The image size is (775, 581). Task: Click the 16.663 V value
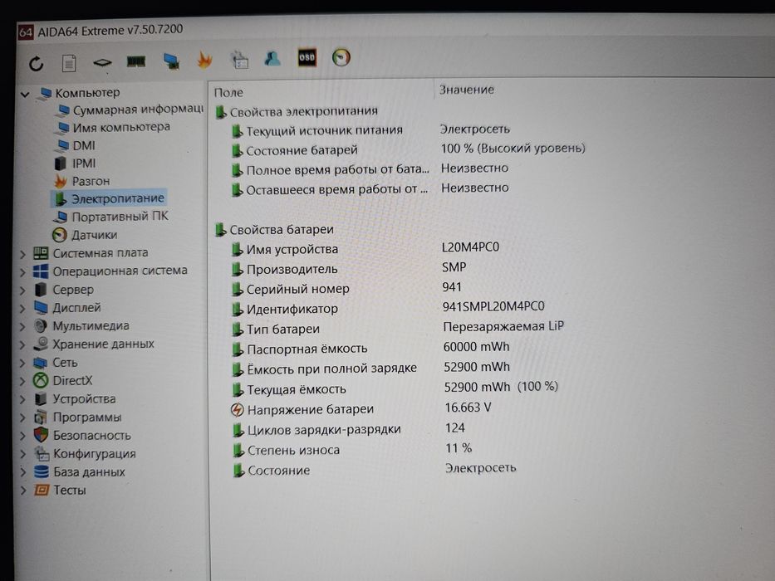pyautogui.click(x=468, y=408)
